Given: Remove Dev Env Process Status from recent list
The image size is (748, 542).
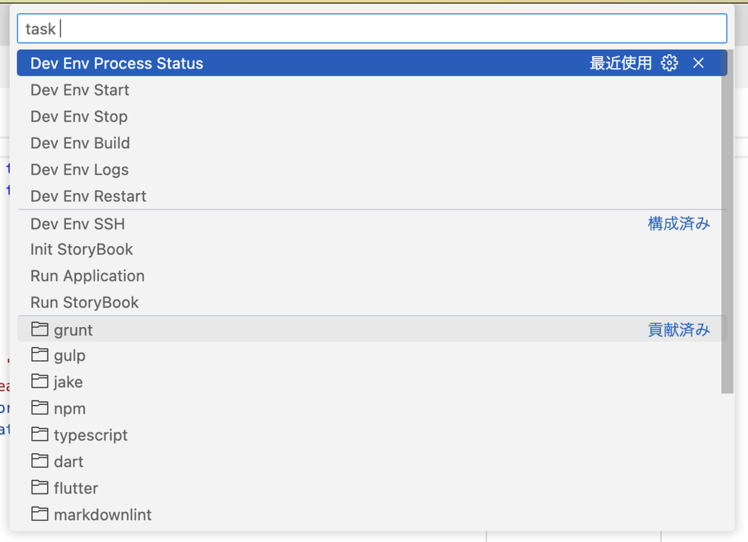Looking at the screenshot, I should coord(698,63).
